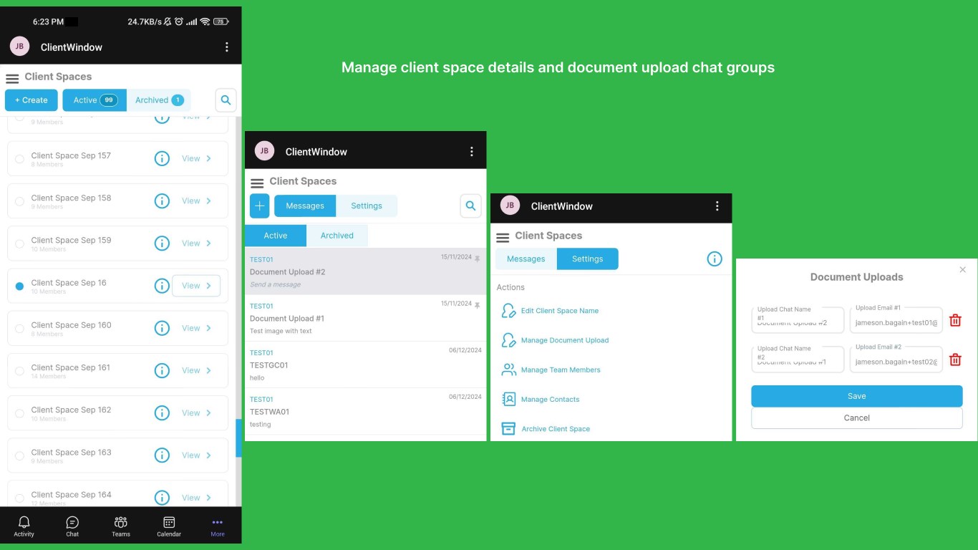Screen dimensions: 978x550
Task: Open three-dot menu in Messages panel header
Action: [472, 152]
